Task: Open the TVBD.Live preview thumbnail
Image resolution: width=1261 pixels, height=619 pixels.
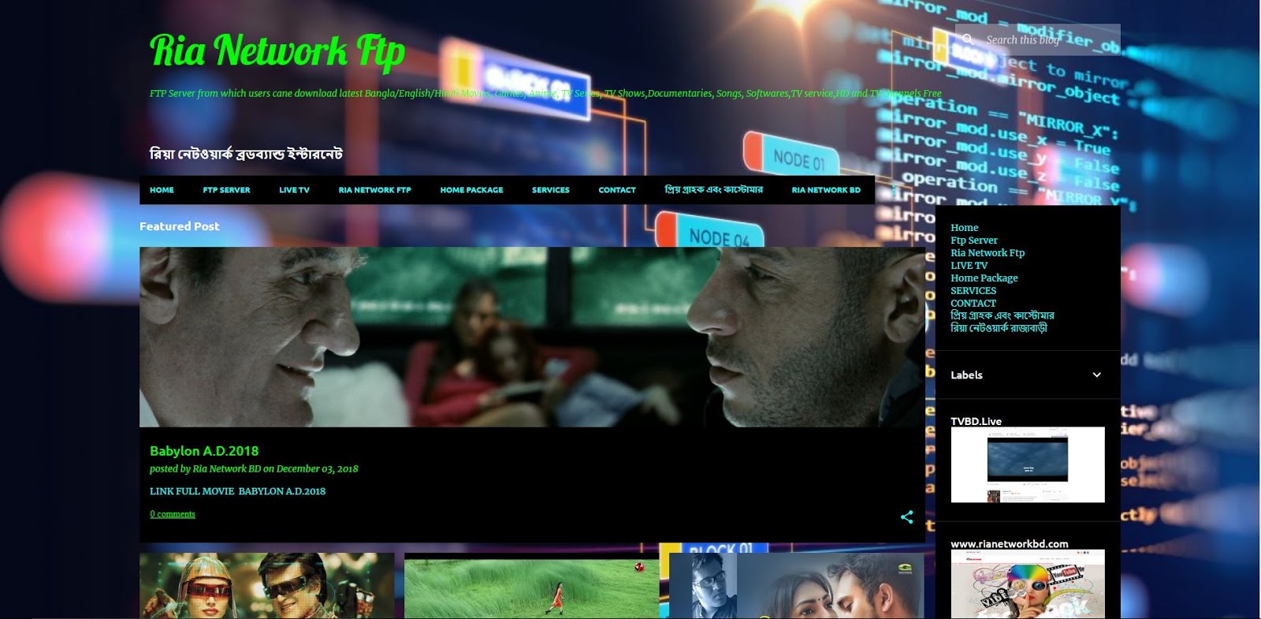Action: coord(1028,465)
